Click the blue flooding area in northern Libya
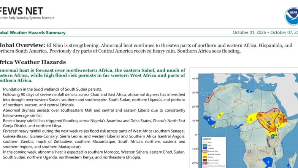The image size is (298, 168). click(x=249, y=91)
